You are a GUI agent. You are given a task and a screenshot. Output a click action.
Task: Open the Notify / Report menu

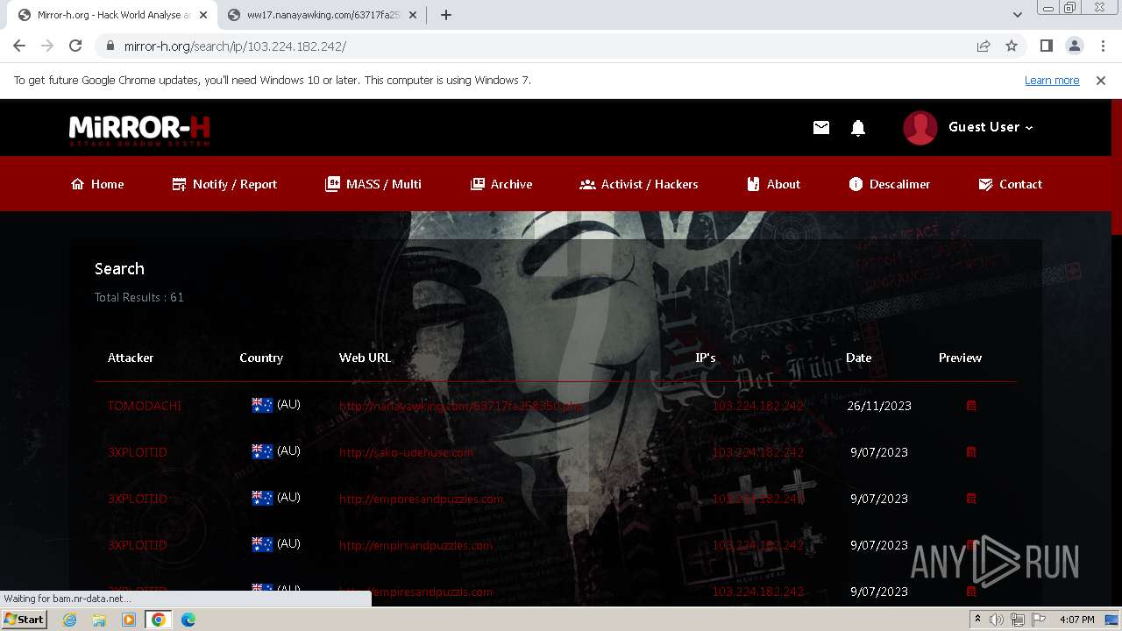coord(224,184)
